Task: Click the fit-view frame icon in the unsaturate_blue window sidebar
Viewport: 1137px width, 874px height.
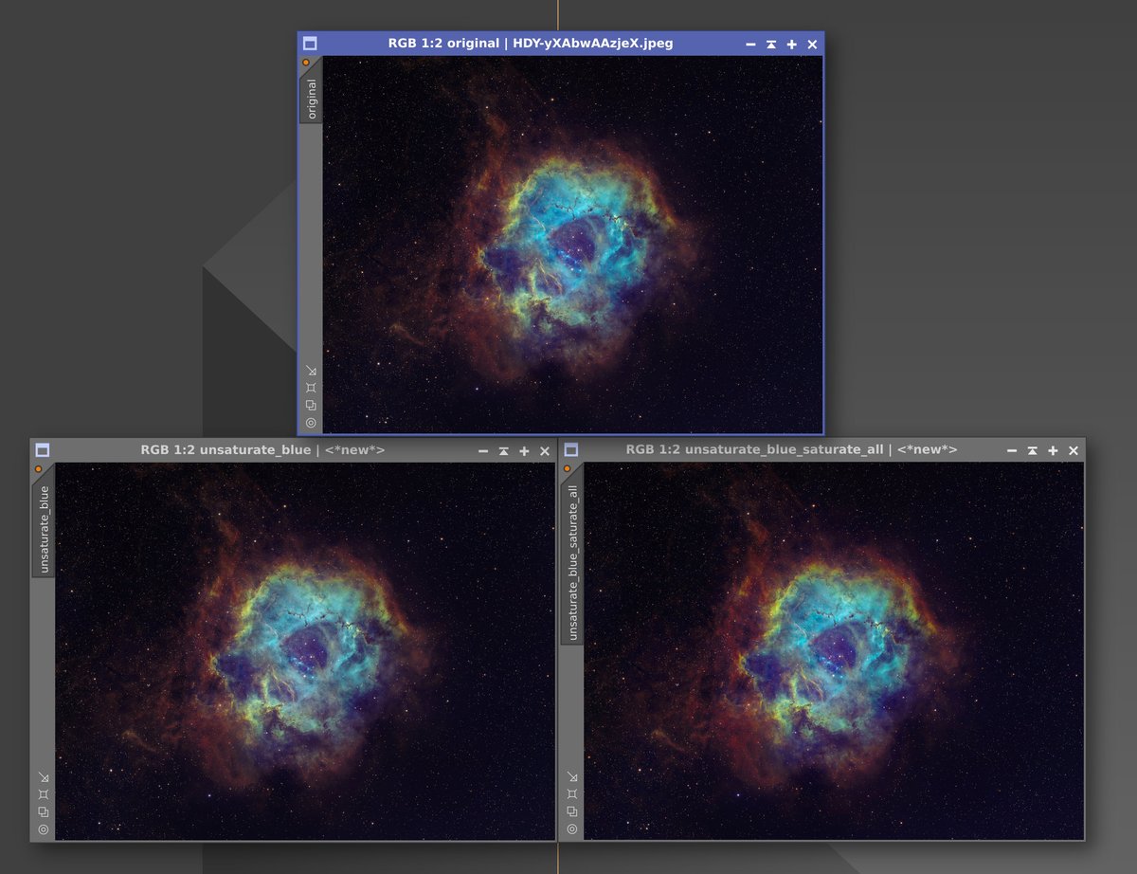Action: point(44,794)
